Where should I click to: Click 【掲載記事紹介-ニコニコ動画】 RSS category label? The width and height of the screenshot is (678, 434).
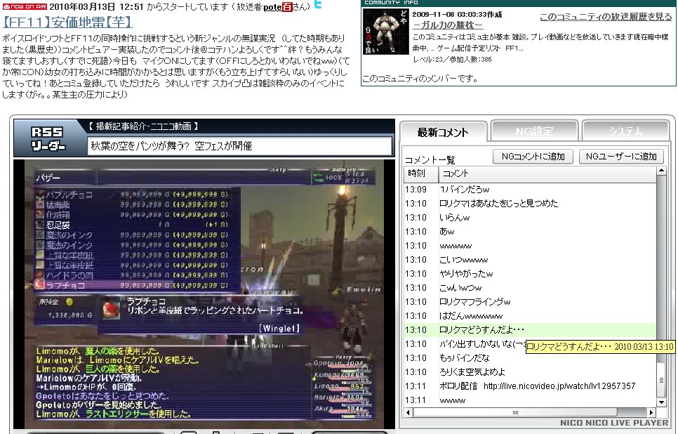[143, 126]
